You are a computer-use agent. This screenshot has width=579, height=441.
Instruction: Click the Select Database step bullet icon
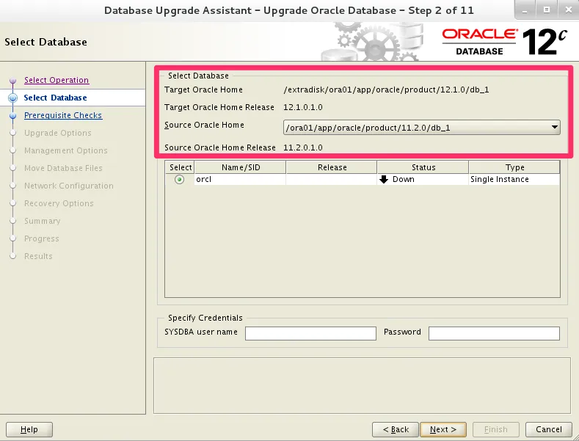pyautogui.click(x=12, y=98)
